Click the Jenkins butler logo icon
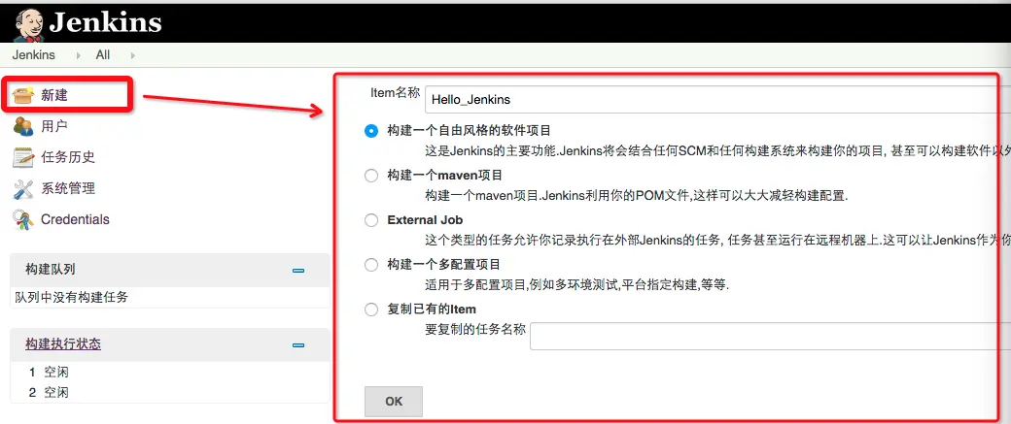The image size is (1011, 424). click(x=28, y=24)
